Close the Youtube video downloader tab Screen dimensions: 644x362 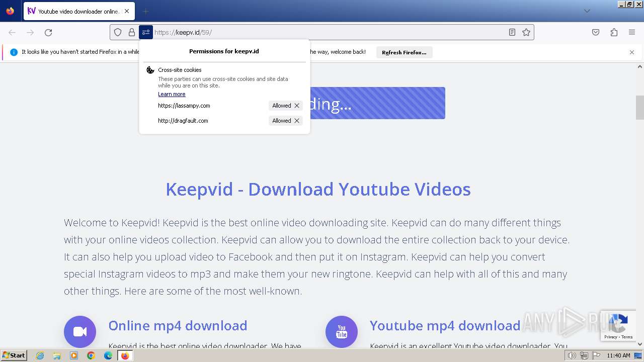point(126,11)
